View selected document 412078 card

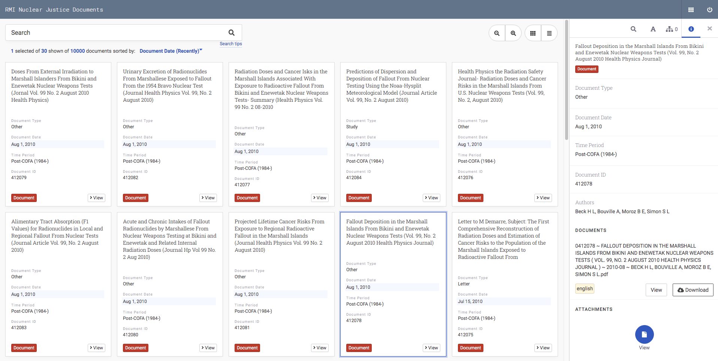432,348
